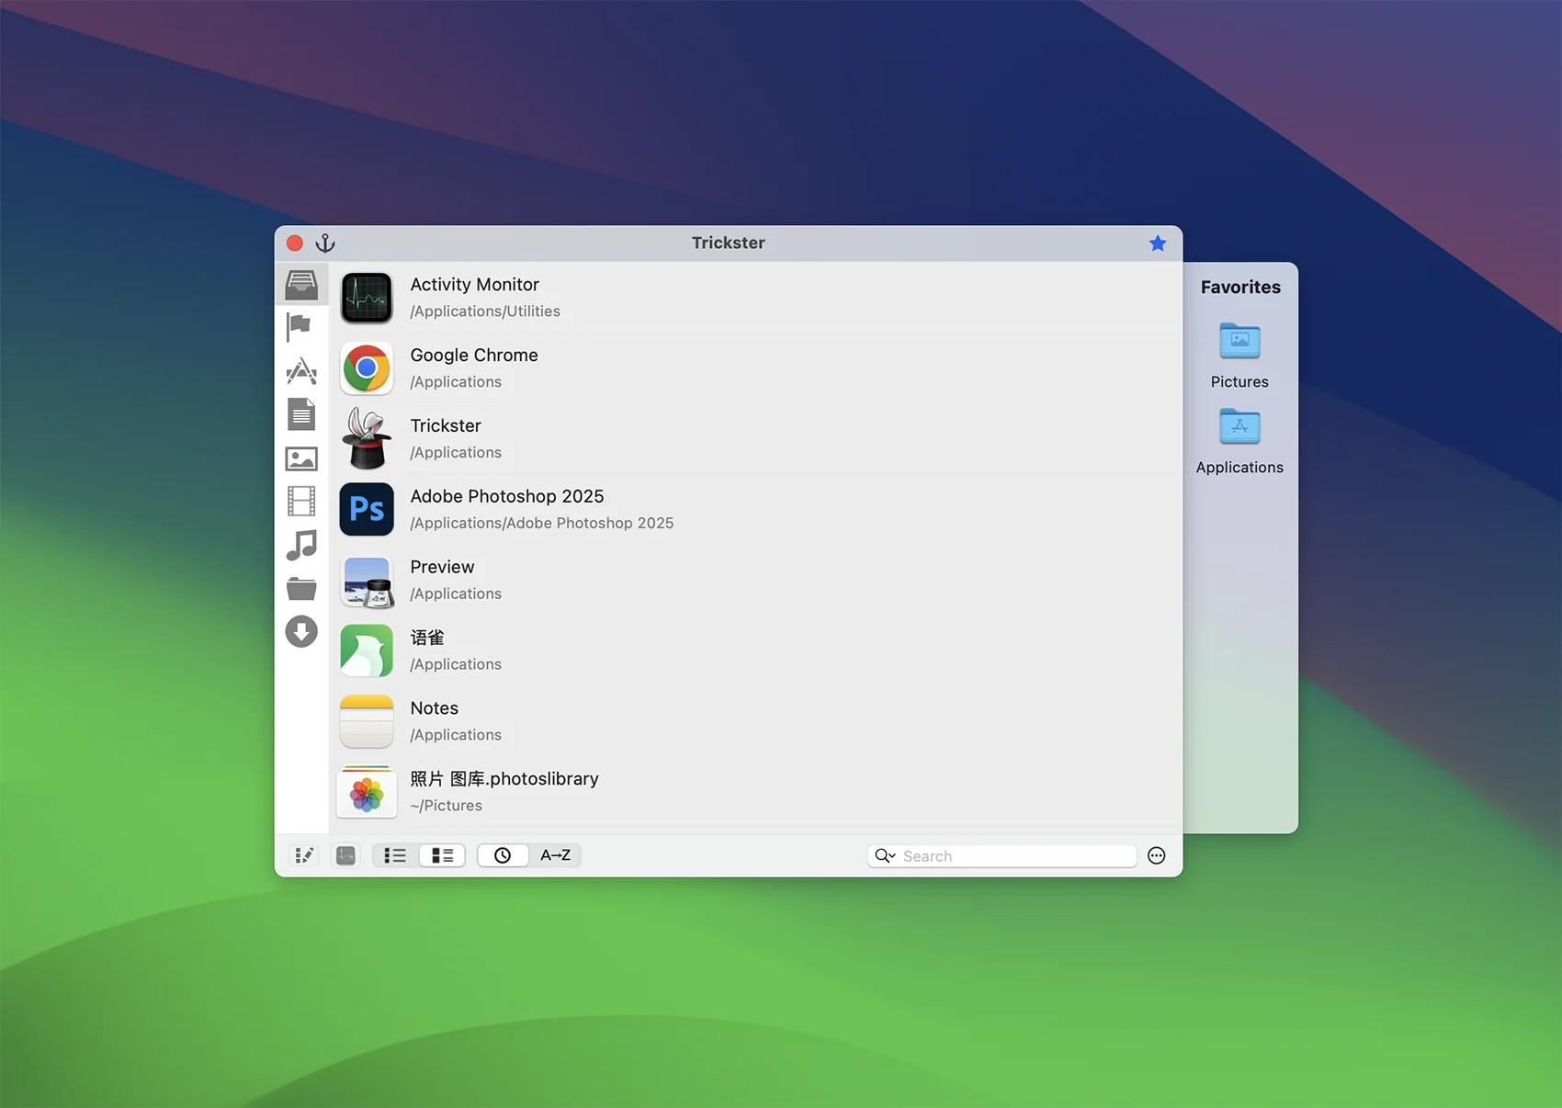Click the Adobe Photoshop Ps icon
Viewport: 1562px width, 1108px height.
pyautogui.click(x=367, y=509)
